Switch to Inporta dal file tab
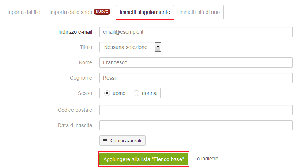Viewport: 297px width, 168px height. (24, 12)
